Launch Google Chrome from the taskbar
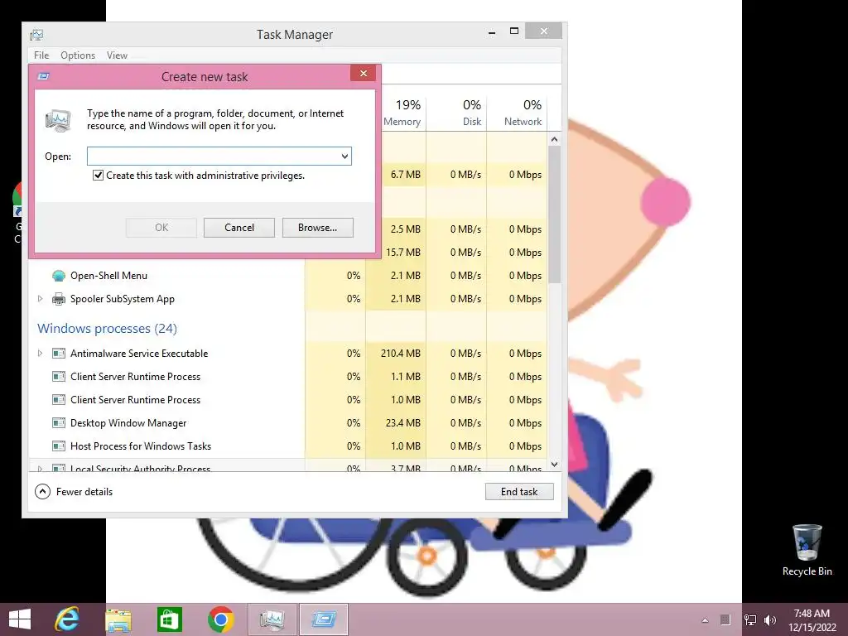 click(x=220, y=619)
